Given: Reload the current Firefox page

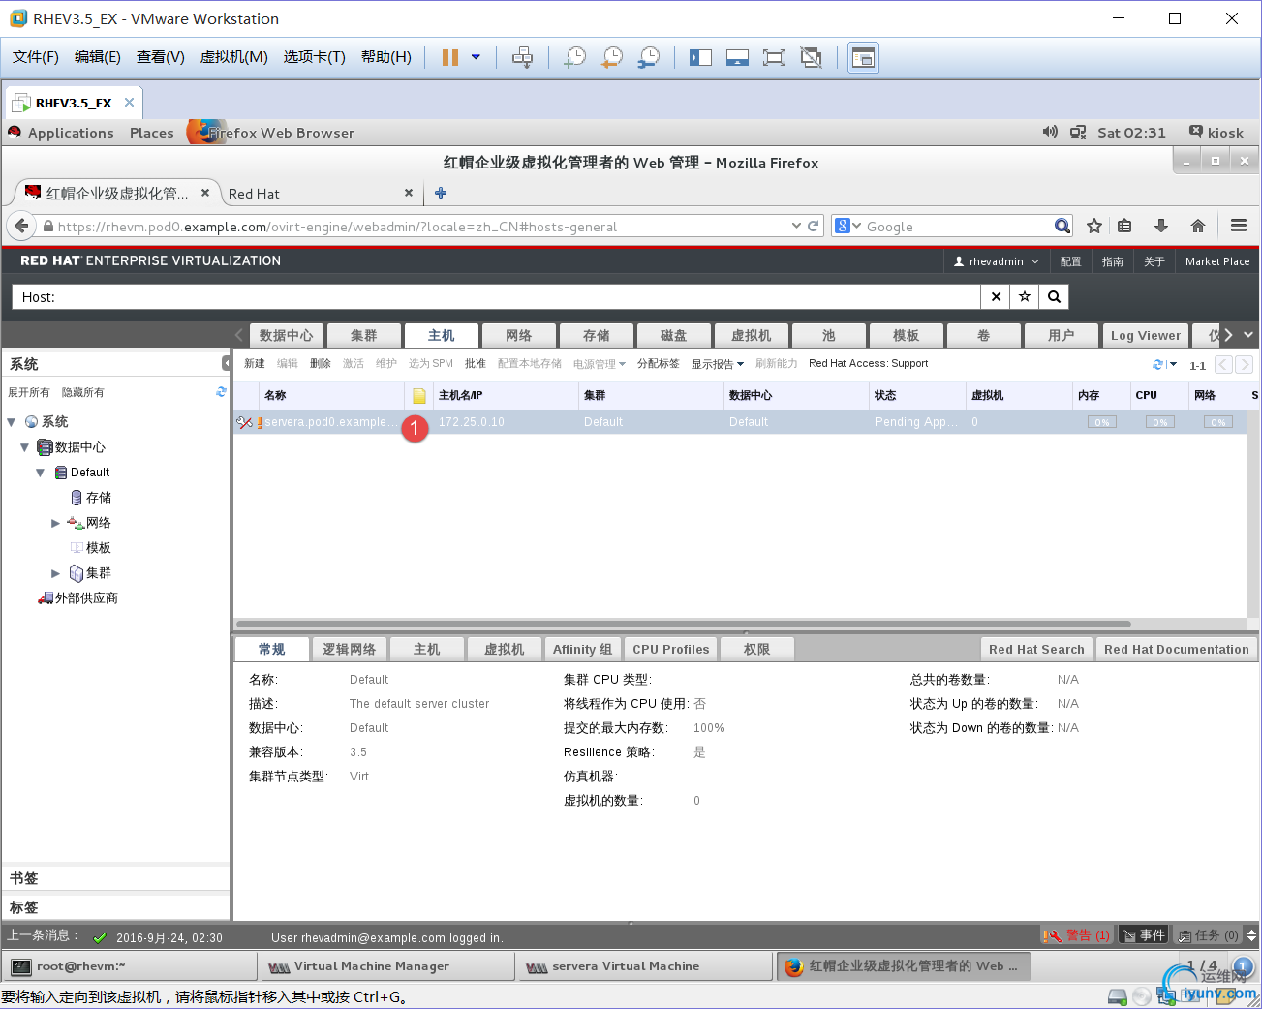Looking at the screenshot, I should [813, 226].
